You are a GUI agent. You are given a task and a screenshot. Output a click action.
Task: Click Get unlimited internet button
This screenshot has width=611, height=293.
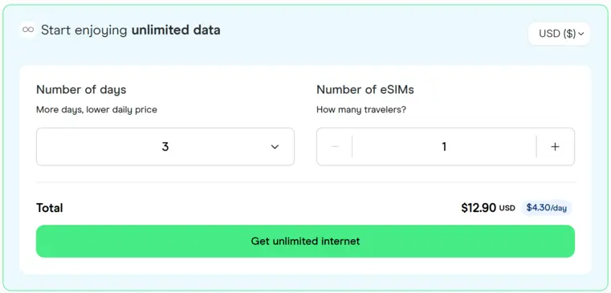pos(305,241)
